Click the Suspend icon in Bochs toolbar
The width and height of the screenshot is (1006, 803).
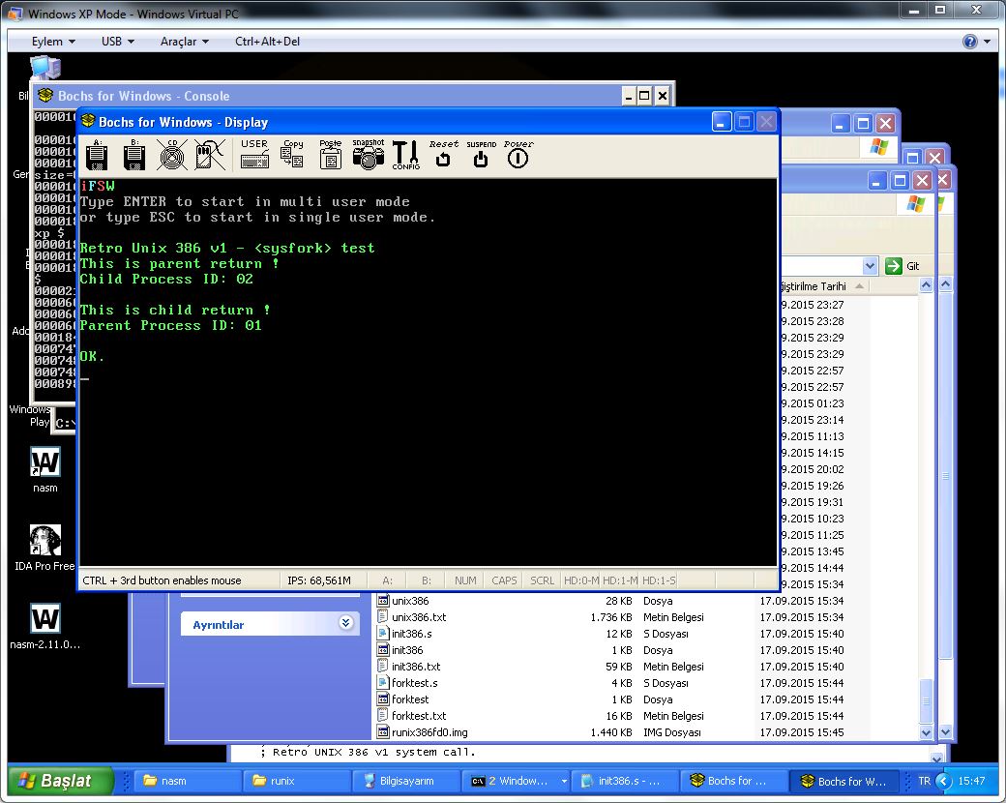pyautogui.click(x=481, y=154)
